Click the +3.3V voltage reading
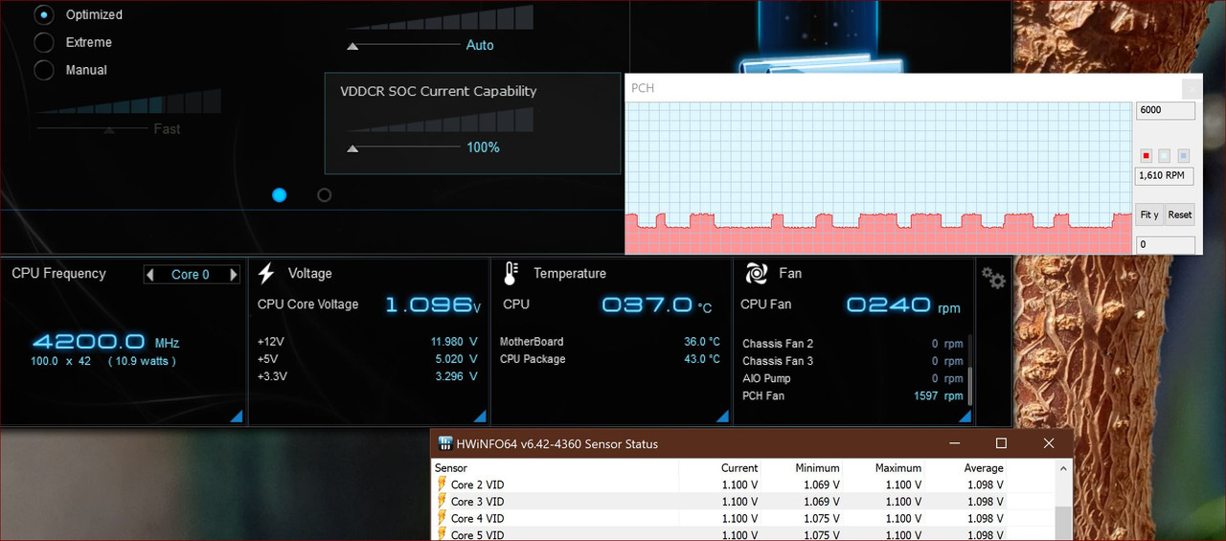The height and width of the screenshot is (541, 1226). pyautogui.click(x=454, y=376)
